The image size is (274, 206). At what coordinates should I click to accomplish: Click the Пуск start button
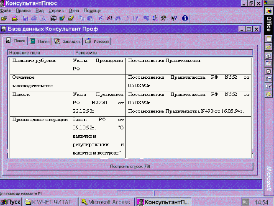(10, 202)
